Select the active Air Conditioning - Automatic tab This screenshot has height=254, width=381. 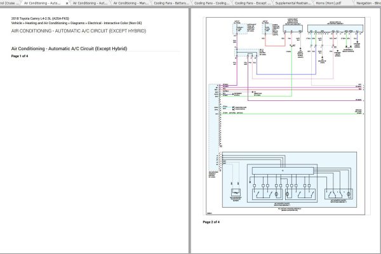click(x=43, y=3)
